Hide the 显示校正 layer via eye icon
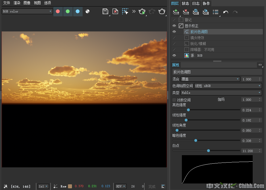This screenshot has width=266, height=190. point(174,26)
